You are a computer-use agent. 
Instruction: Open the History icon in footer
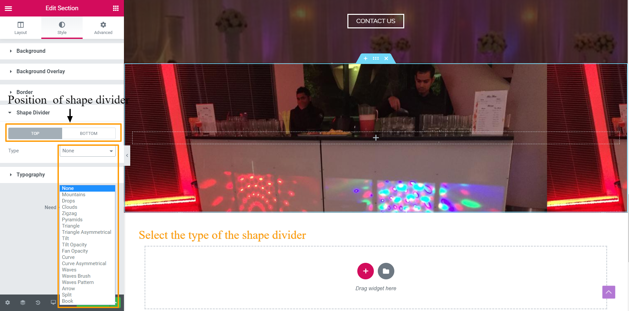pos(38,302)
